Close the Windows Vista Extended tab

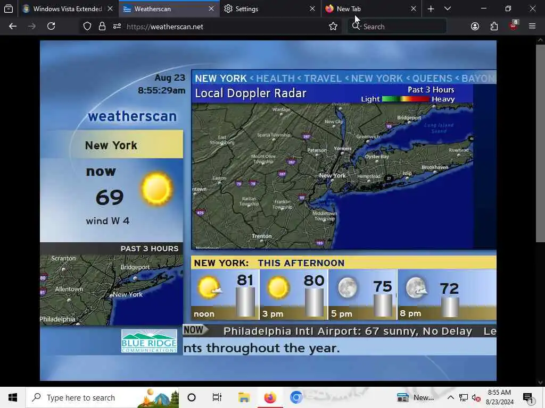[x=110, y=8]
